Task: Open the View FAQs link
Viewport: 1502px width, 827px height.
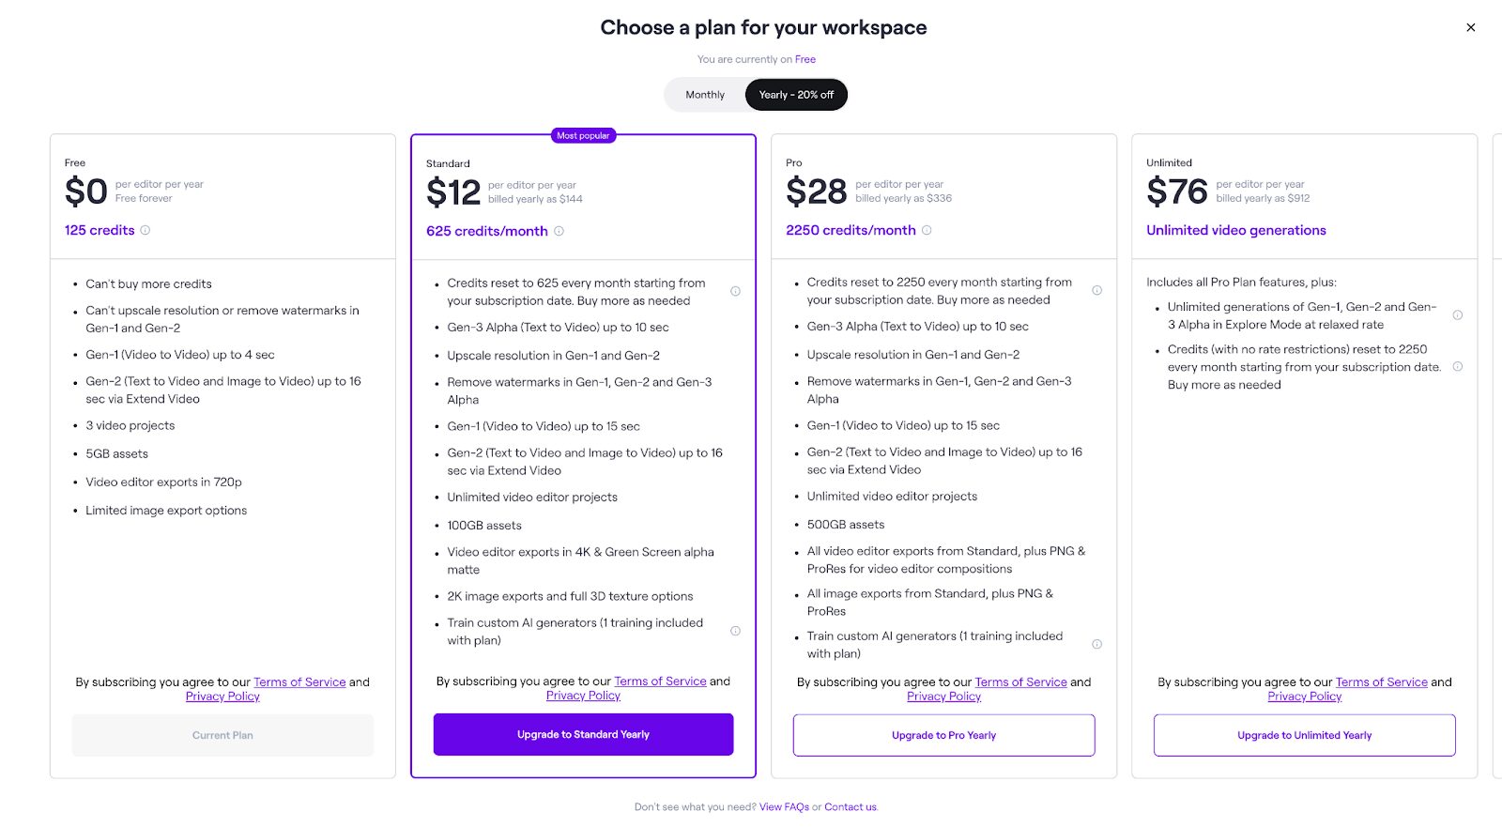Action: pos(784,807)
